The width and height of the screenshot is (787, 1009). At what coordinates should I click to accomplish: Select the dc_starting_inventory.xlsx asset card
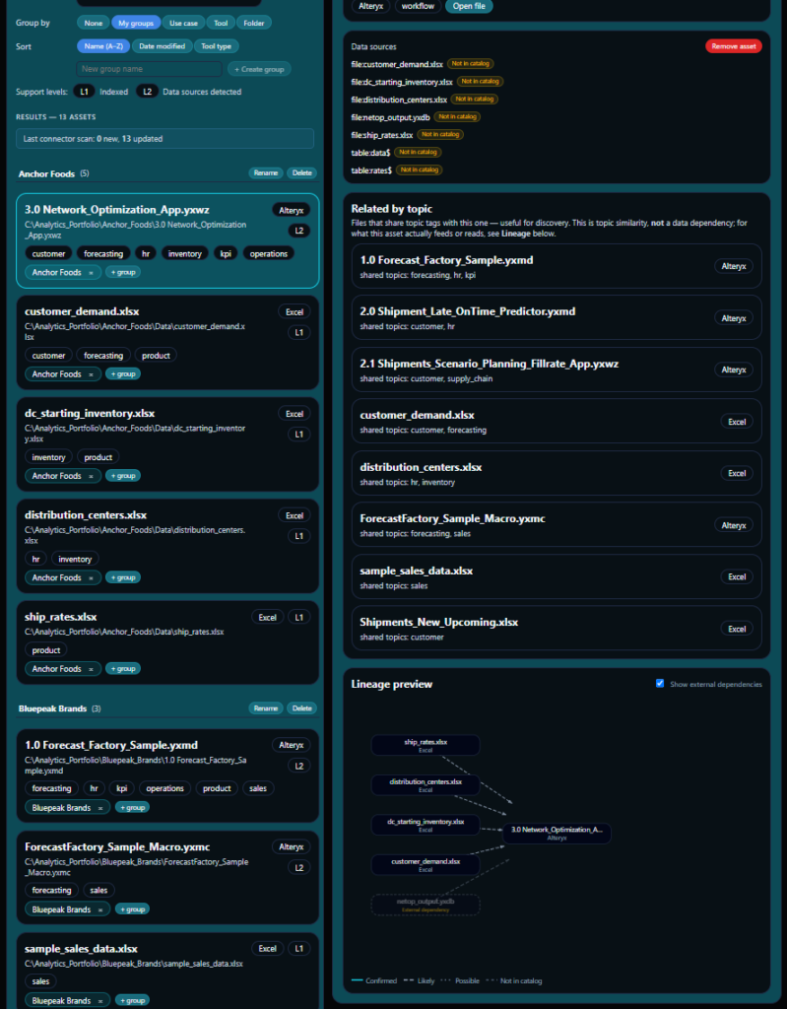click(x=167, y=444)
